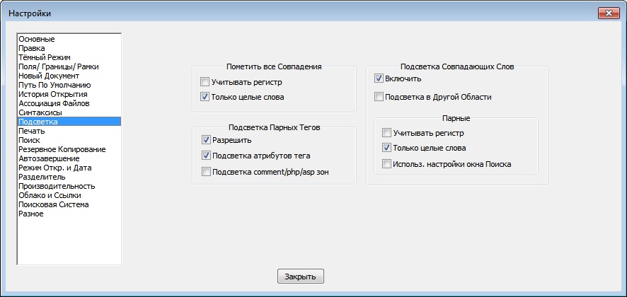This screenshot has height=297, width=627.
Task: Open the Разное settings category
Action: [31, 214]
